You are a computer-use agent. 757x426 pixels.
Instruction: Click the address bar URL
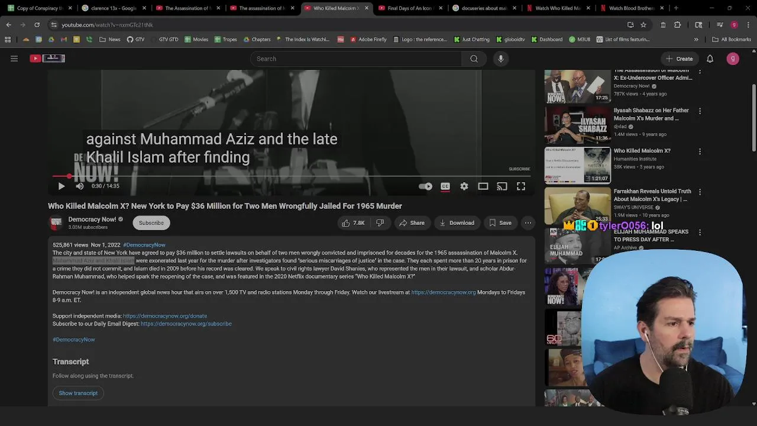107,25
